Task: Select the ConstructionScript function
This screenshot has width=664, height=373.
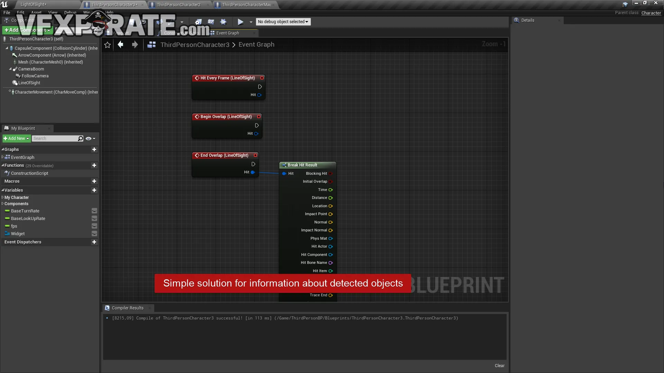Action: [29, 173]
